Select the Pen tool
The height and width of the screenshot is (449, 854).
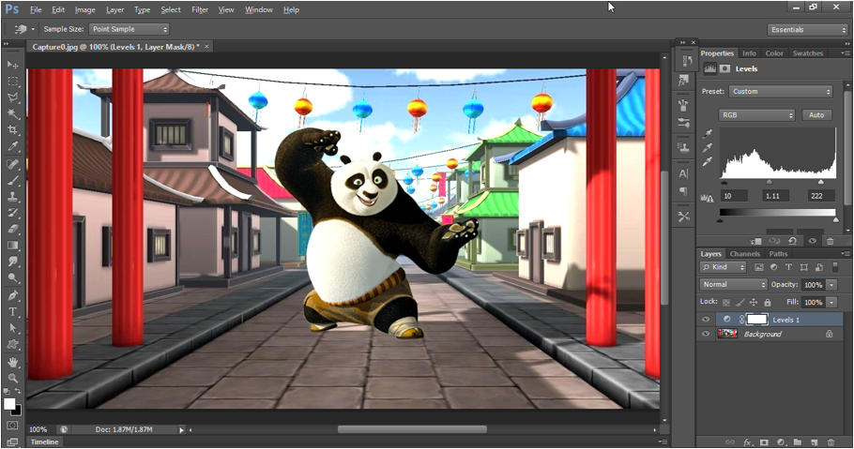pos(12,295)
